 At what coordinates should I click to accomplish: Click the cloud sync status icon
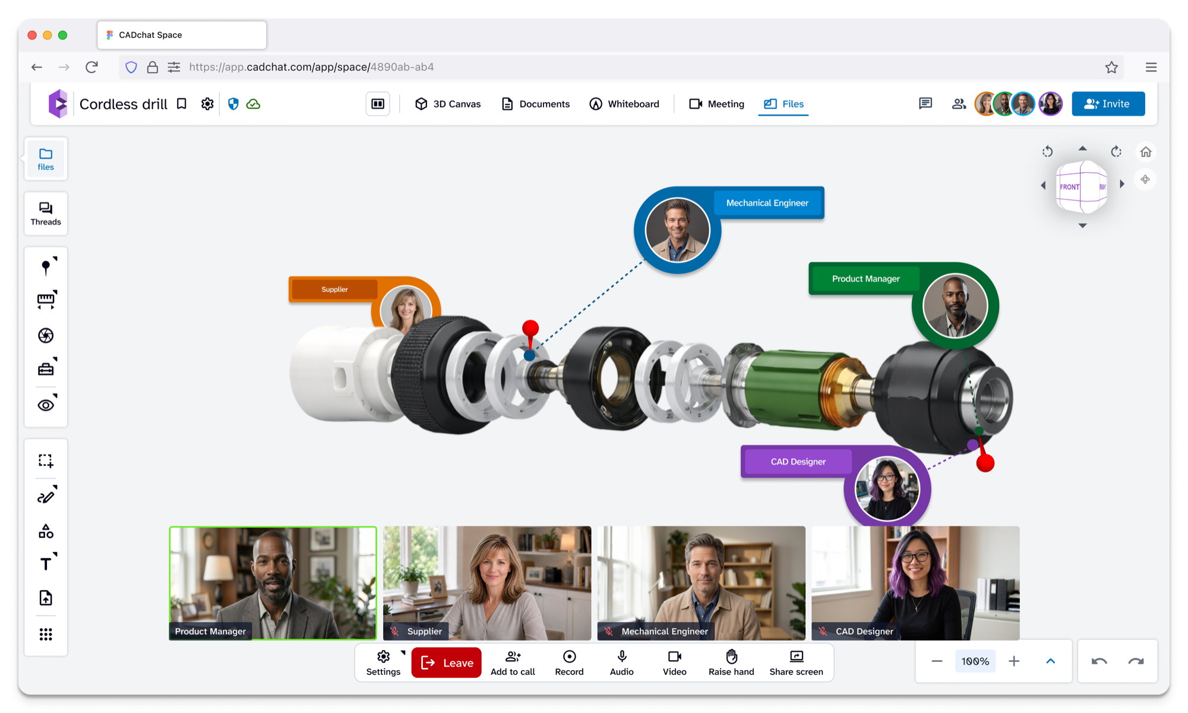pos(254,104)
